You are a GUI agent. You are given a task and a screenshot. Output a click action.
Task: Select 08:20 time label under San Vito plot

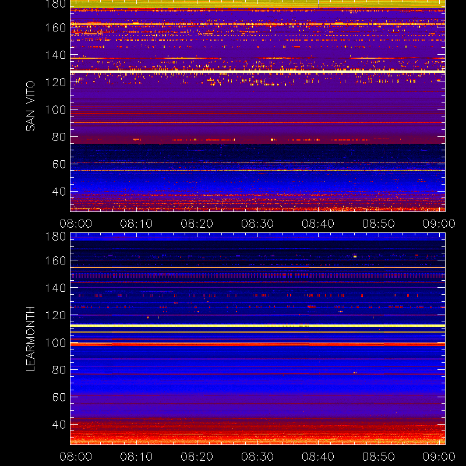[x=197, y=224]
